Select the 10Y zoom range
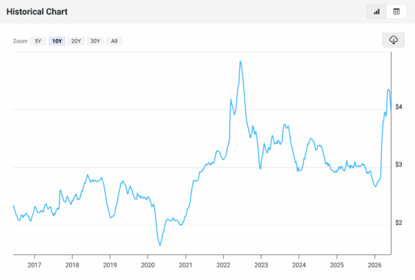This screenshot has height=280, width=415. point(57,41)
